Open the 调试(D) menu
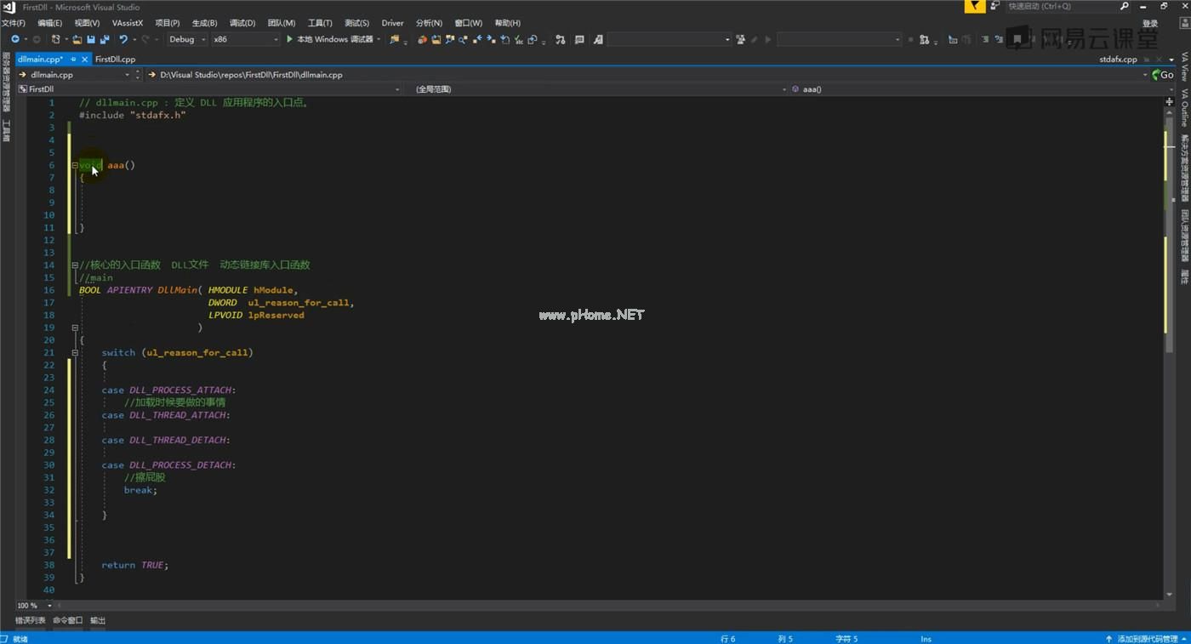The image size is (1191, 644). 242,23
